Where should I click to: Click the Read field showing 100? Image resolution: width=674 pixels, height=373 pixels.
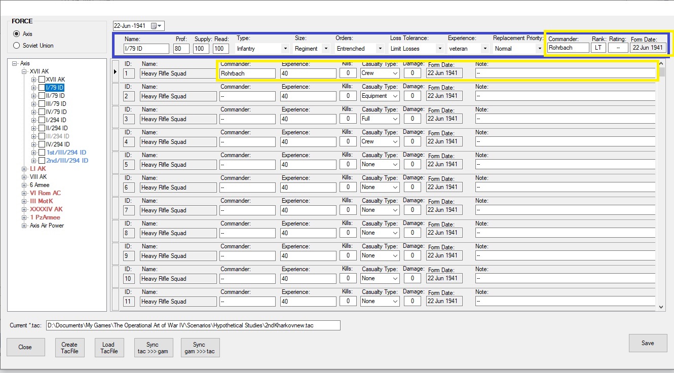pyautogui.click(x=221, y=49)
